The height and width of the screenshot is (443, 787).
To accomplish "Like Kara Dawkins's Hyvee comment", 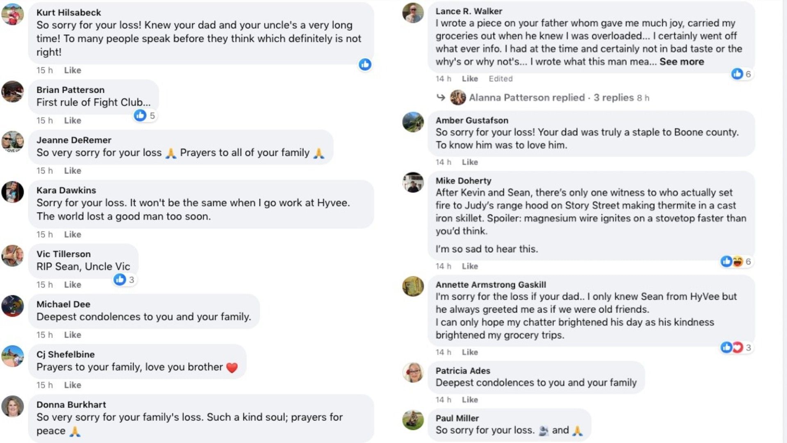I will point(73,235).
